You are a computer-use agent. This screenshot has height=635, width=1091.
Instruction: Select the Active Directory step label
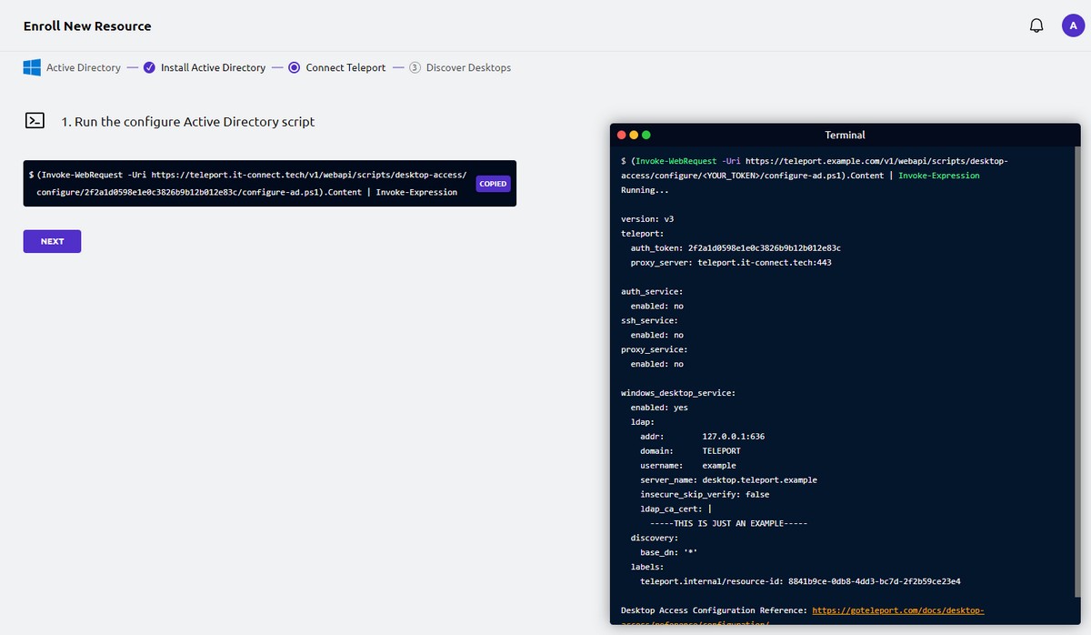83,67
